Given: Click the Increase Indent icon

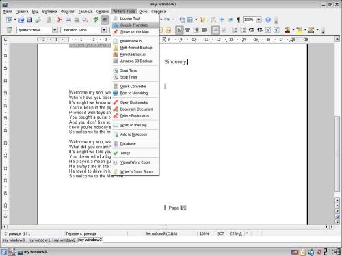Looking at the screenshot, I should (x=260, y=30).
